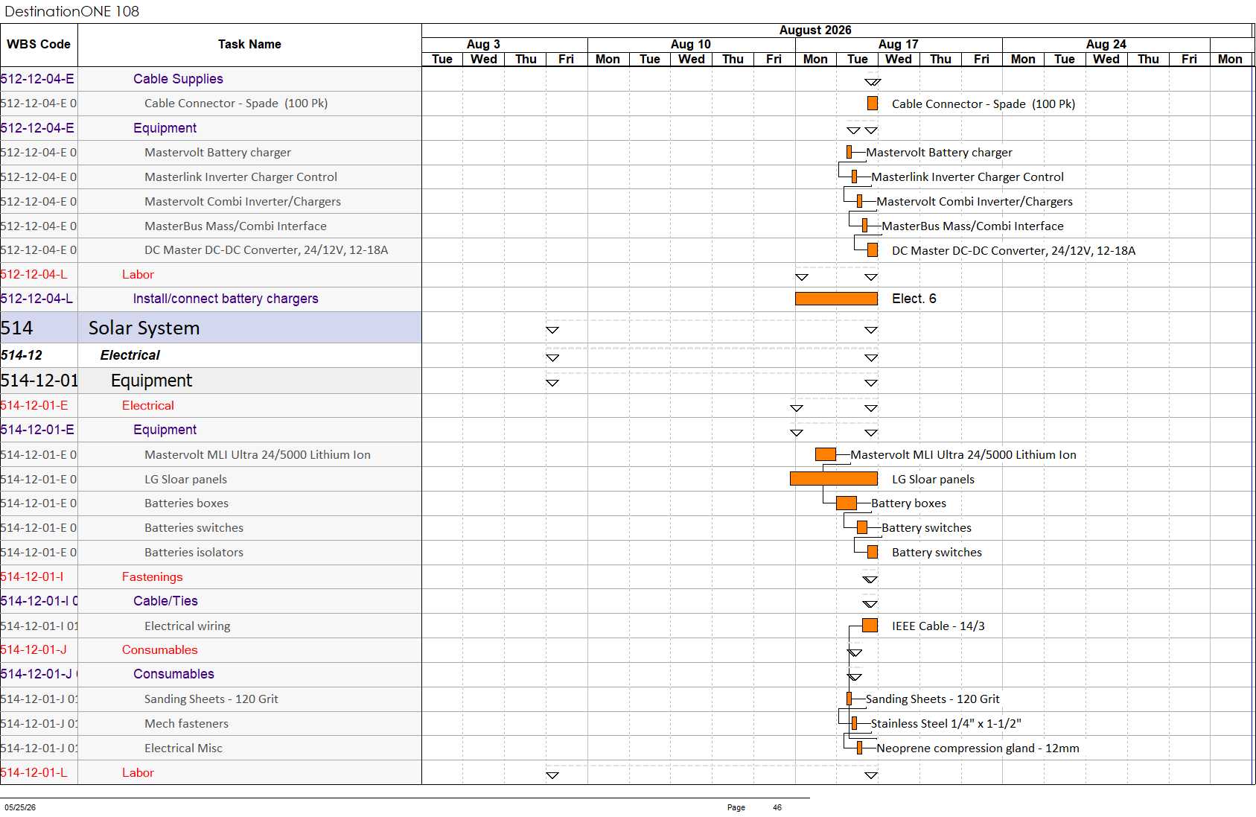Click the Fastenings group label
Screen dimensions: 1256x817
coord(152,576)
